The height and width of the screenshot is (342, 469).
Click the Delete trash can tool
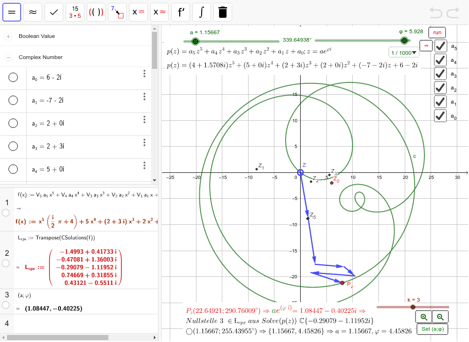tap(223, 12)
